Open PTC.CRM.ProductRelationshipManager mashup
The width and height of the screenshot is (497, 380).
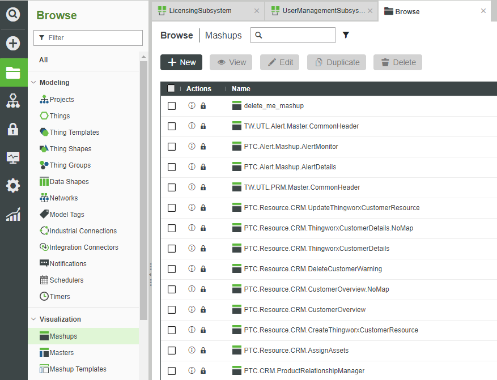click(304, 371)
